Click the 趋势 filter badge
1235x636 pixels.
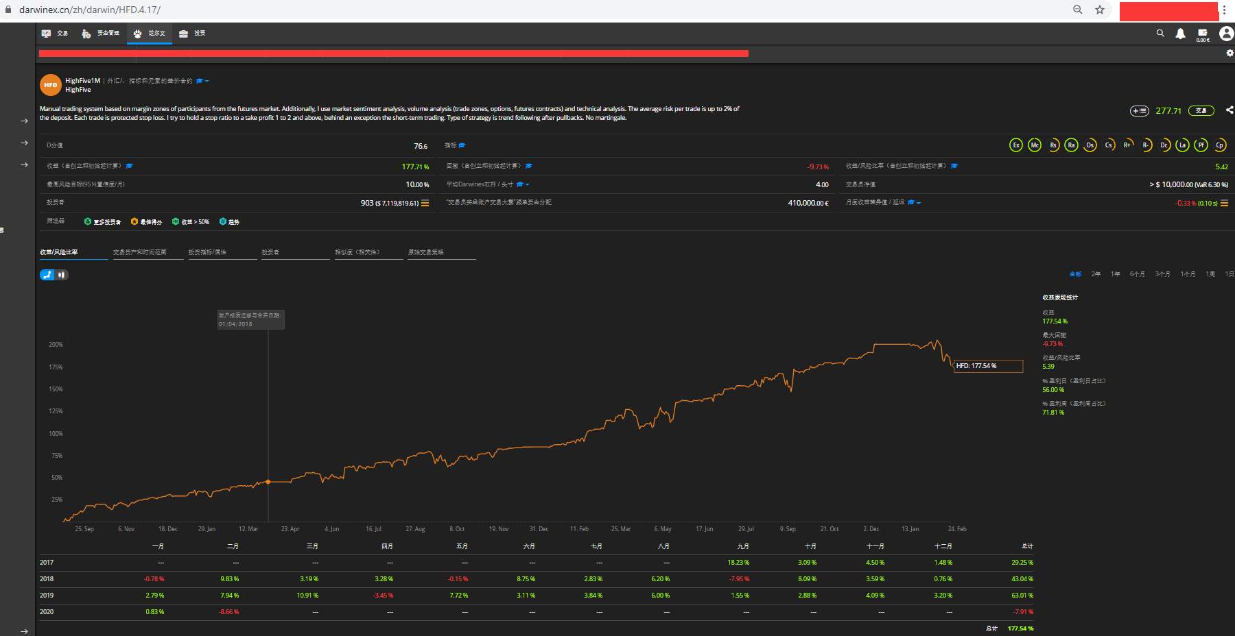coord(229,221)
